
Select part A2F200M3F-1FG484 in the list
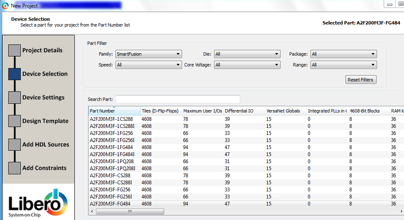click(x=109, y=147)
